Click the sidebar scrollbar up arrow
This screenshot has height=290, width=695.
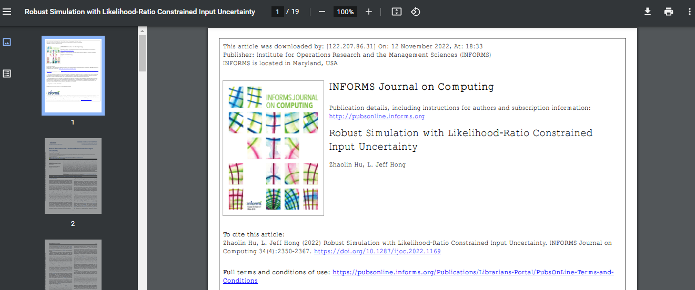[x=142, y=31]
